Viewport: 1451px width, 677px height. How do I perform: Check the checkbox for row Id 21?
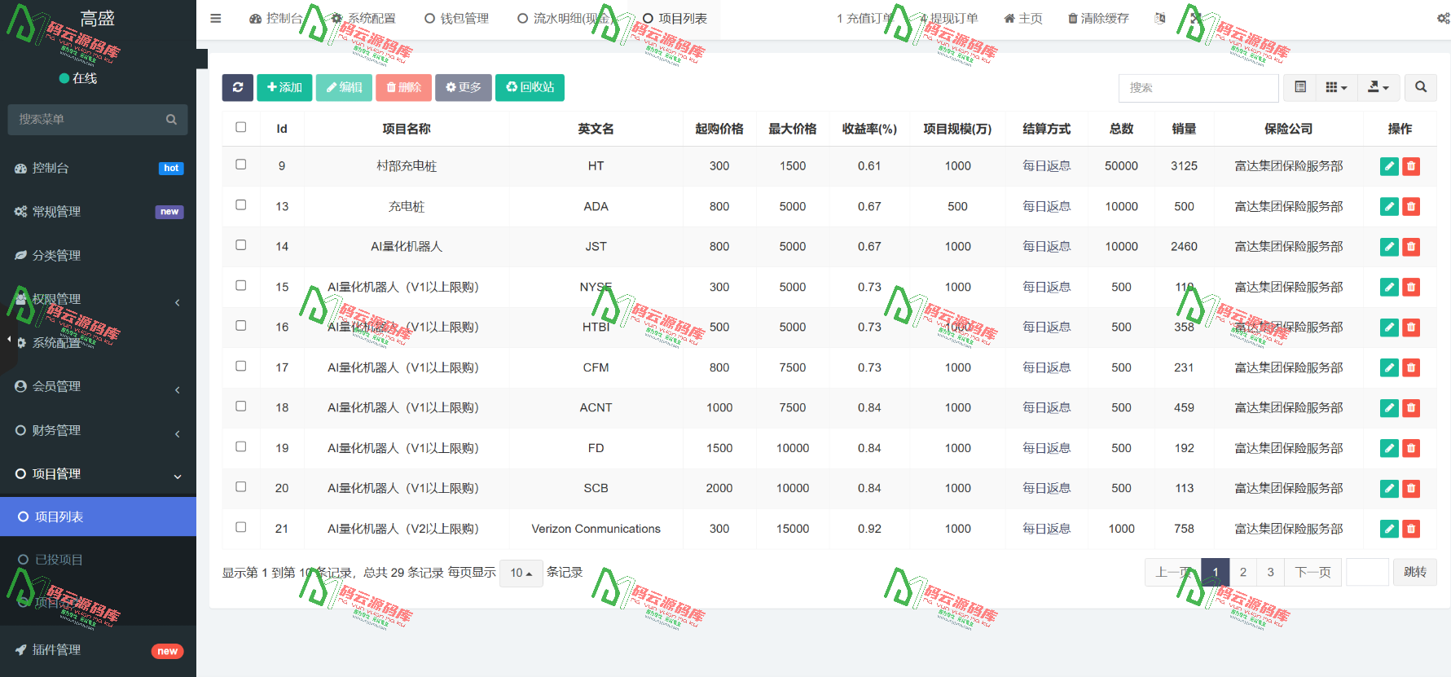click(241, 527)
